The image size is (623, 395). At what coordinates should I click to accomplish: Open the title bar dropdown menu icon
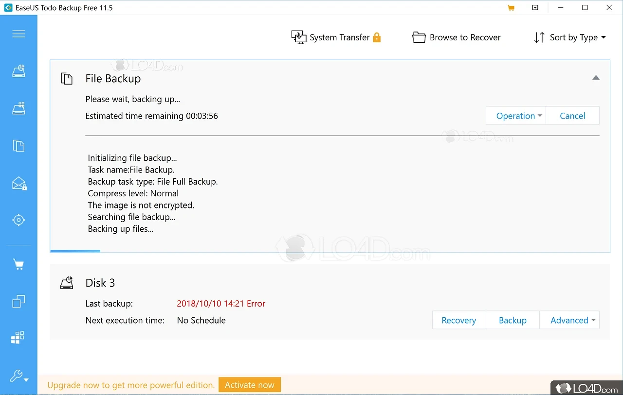click(x=535, y=8)
